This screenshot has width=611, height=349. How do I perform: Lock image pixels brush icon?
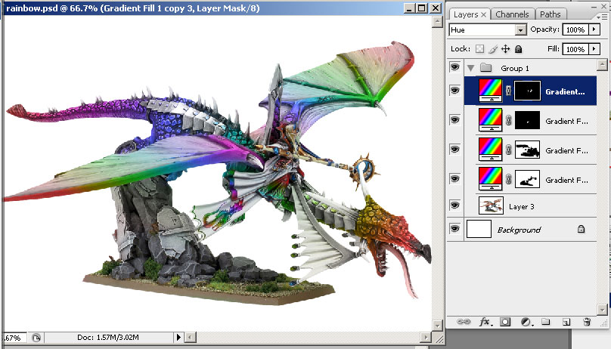pos(493,48)
